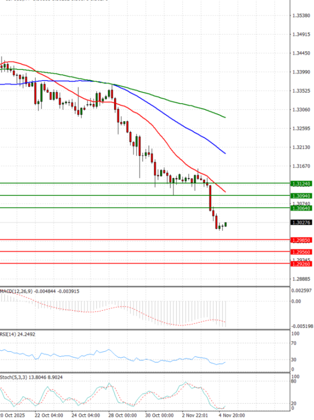Viewport: 314px width, 420px height.
Task: Click the 1.30640 green level price tag
Action: tap(300, 208)
